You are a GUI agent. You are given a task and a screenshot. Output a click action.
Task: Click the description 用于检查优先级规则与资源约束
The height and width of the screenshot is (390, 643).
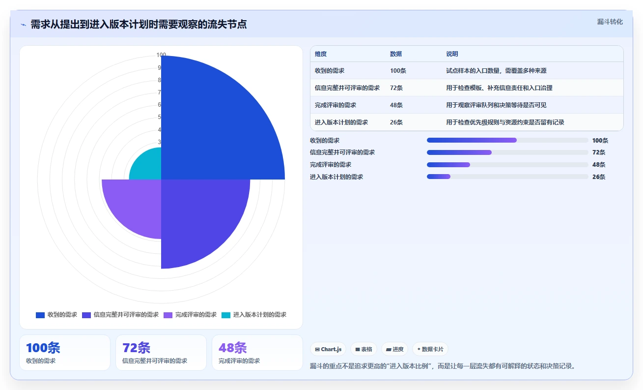coord(505,122)
